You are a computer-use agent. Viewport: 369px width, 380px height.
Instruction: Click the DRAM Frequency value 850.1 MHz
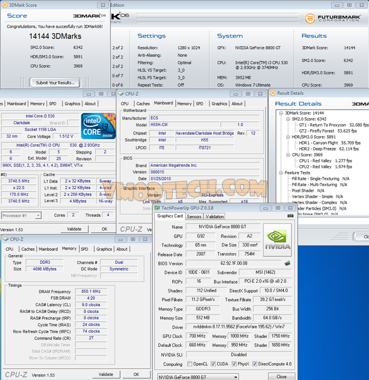click(x=91, y=292)
